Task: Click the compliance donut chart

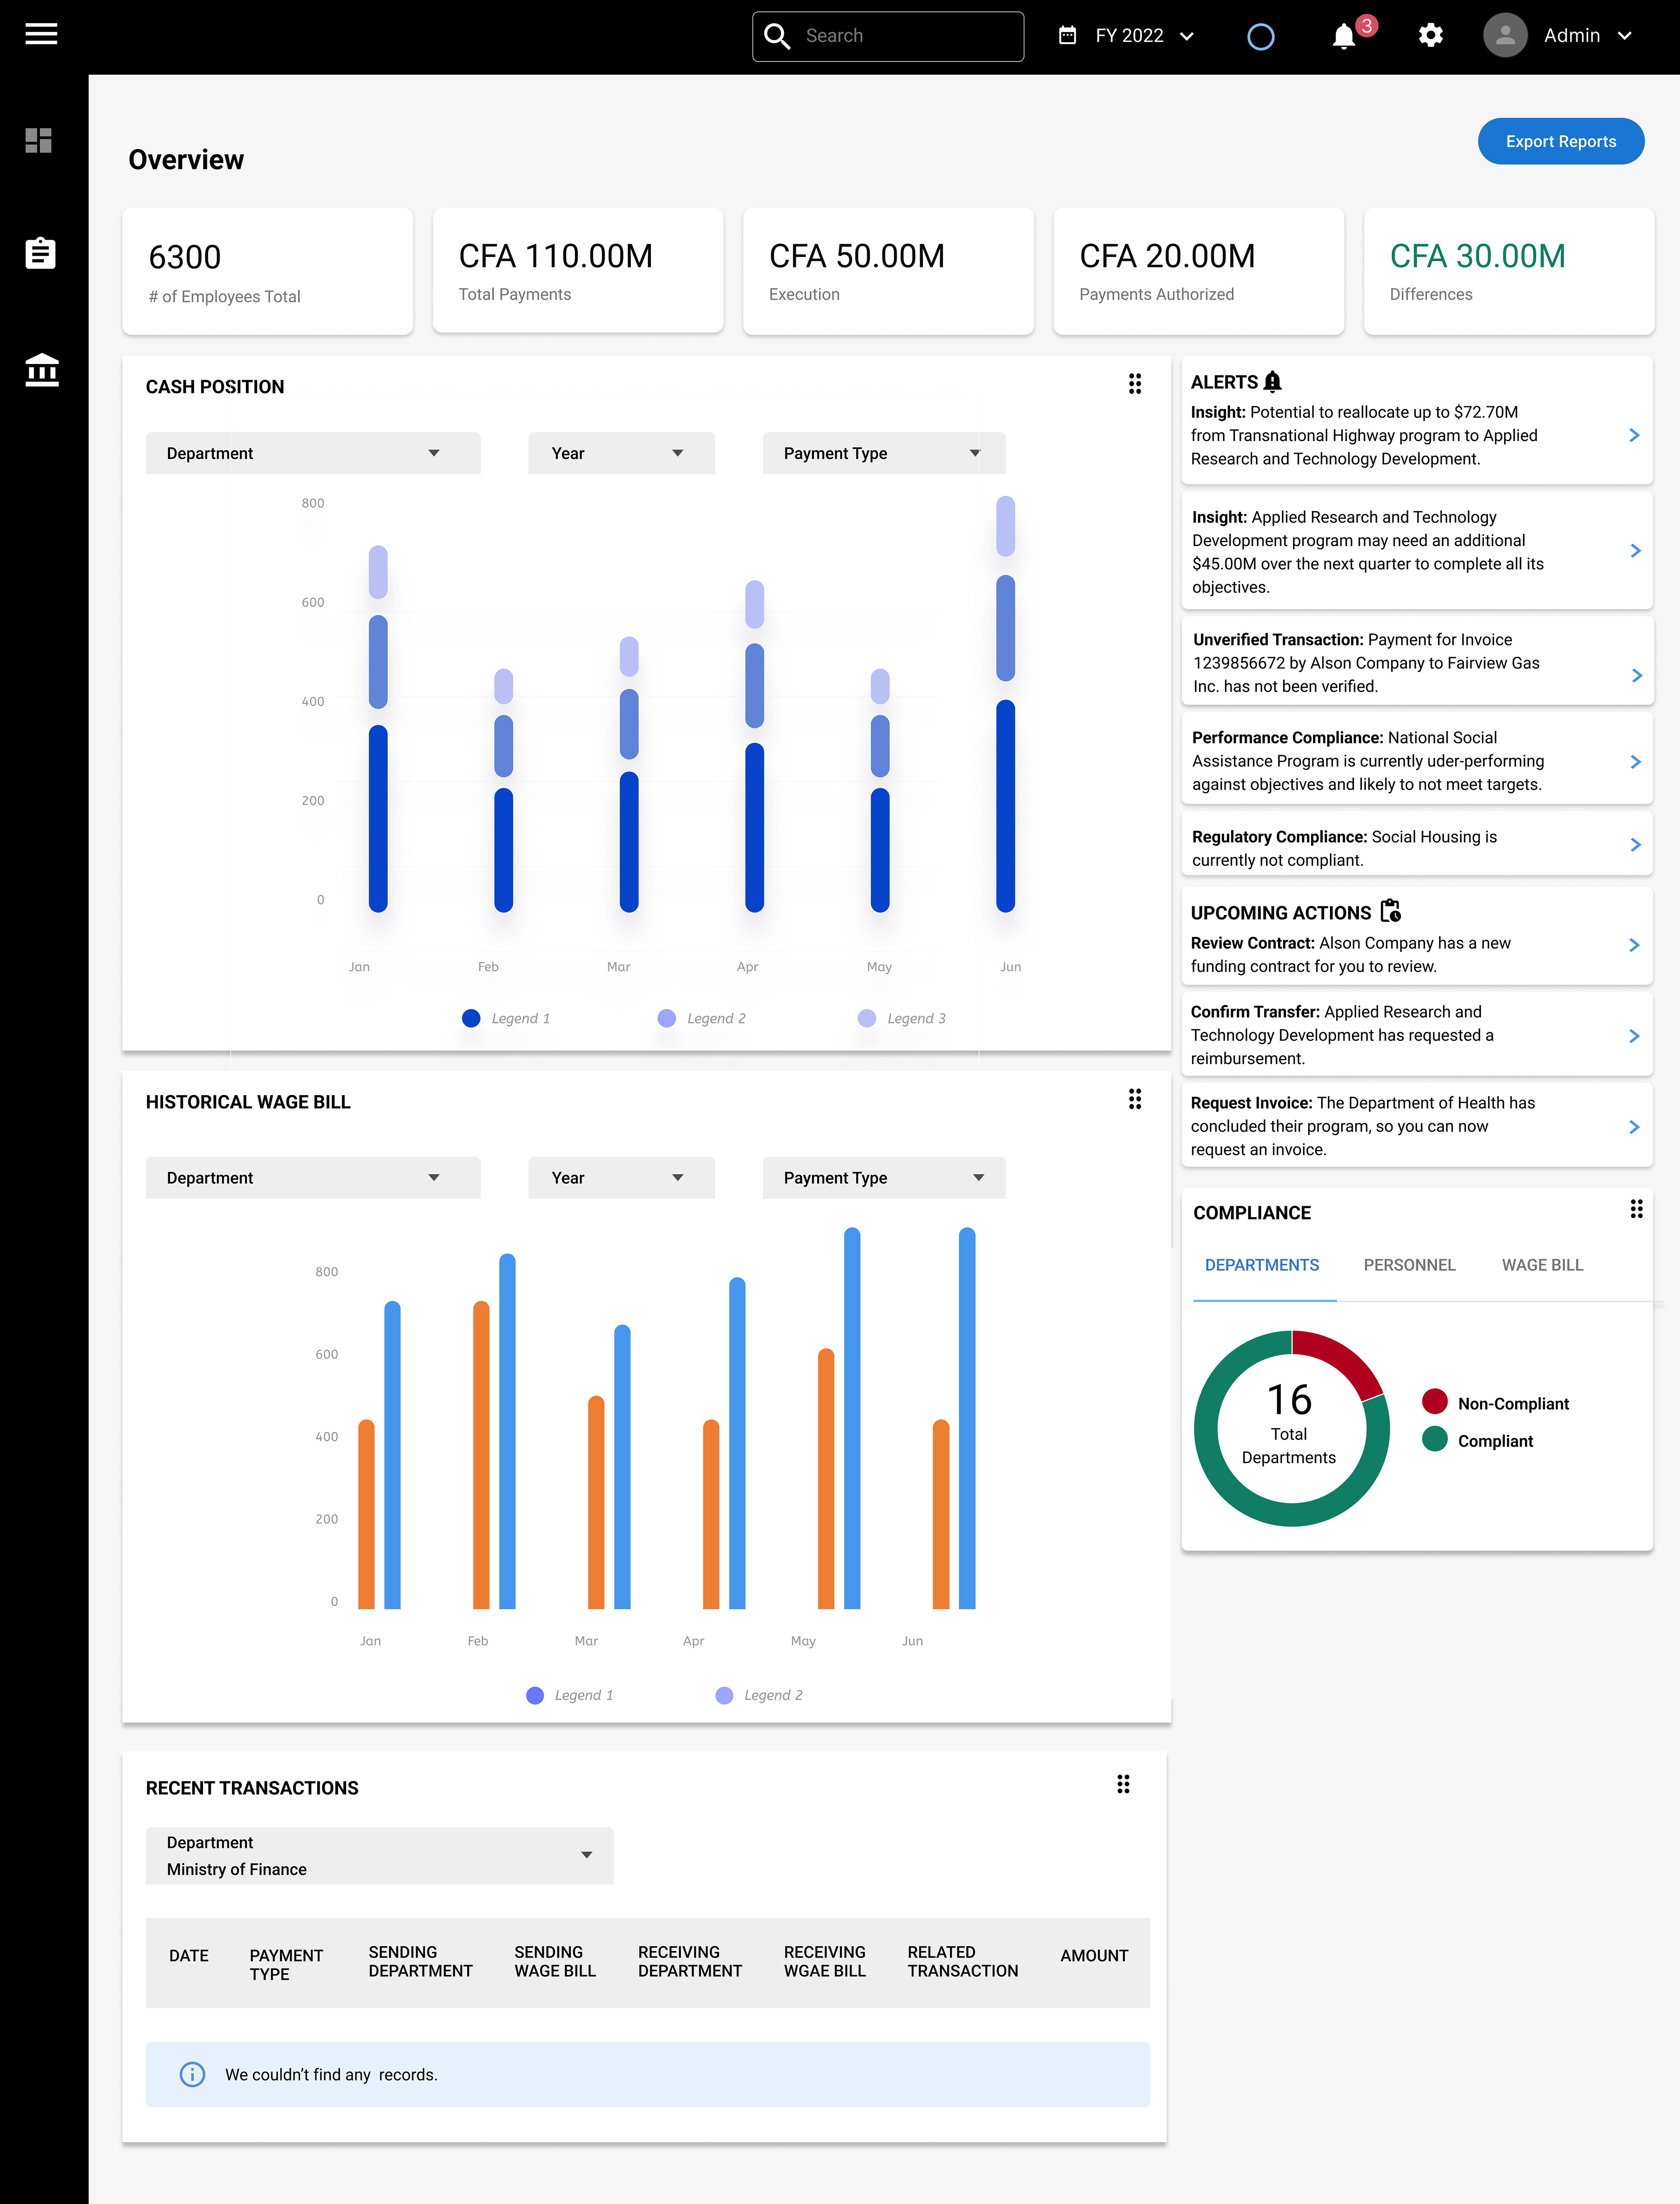Action: (1291, 1428)
